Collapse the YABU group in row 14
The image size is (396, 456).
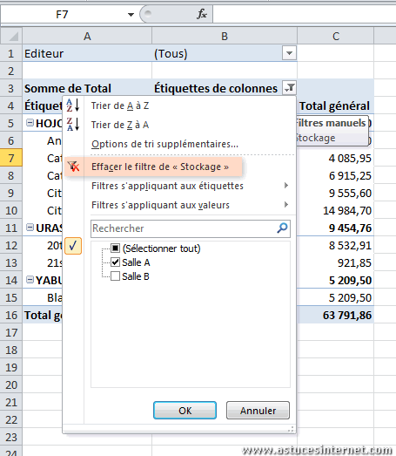click(x=30, y=280)
